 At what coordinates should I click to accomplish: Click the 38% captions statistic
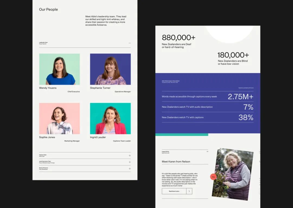(246, 117)
